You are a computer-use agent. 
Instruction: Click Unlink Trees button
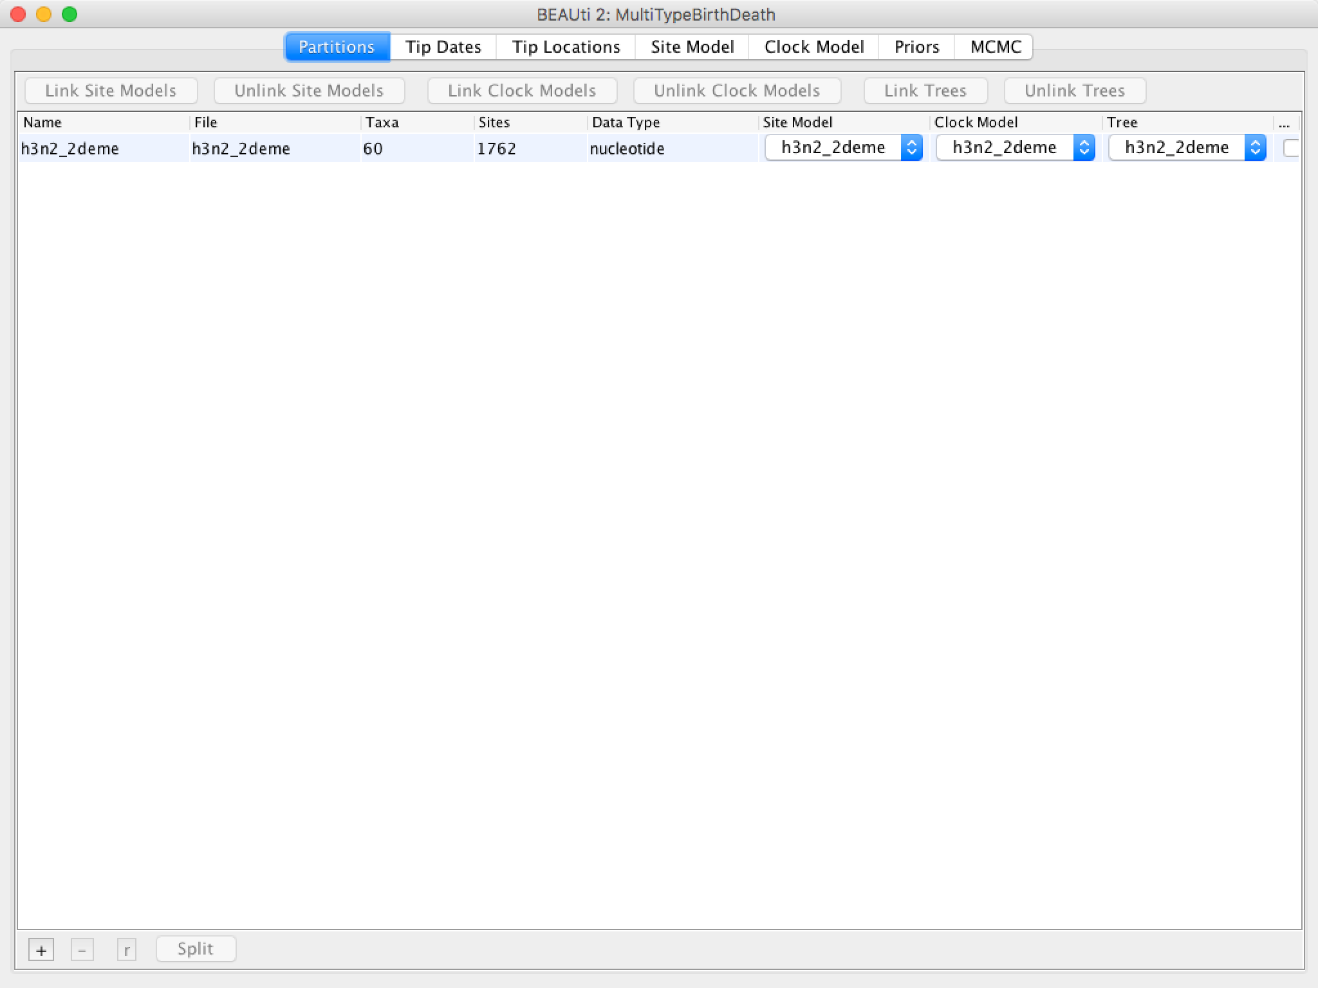pos(1074,91)
